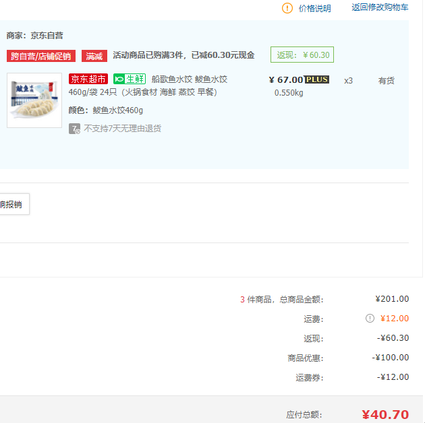Click the 有货 stock status
The height and width of the screenshot is (423, 425).
[387, 81]
